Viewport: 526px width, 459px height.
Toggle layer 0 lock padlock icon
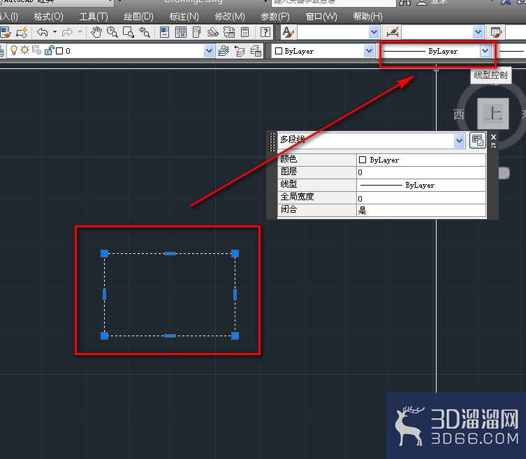click(x=50, y=51)
